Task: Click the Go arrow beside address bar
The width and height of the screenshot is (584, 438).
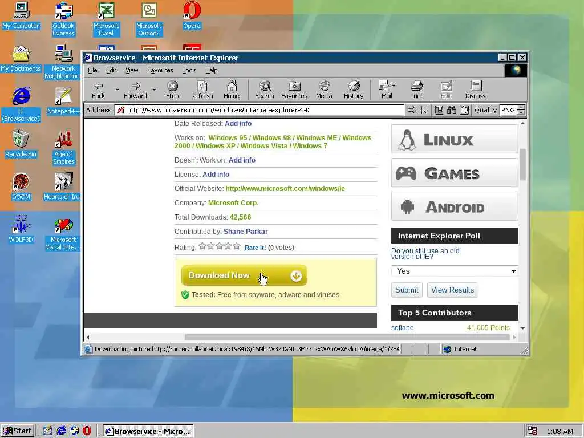Action: click(412, 110)
